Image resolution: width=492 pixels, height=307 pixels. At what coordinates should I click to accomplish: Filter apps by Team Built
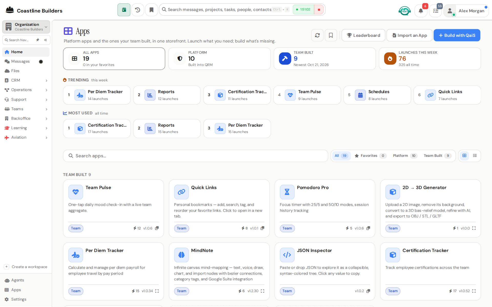[x=437, y=156]
